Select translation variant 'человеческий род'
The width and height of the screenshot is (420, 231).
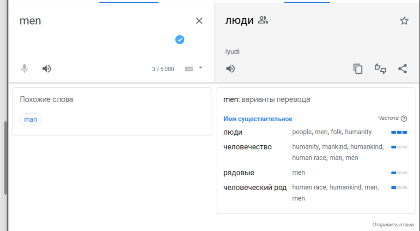click(x=255, y=188)
